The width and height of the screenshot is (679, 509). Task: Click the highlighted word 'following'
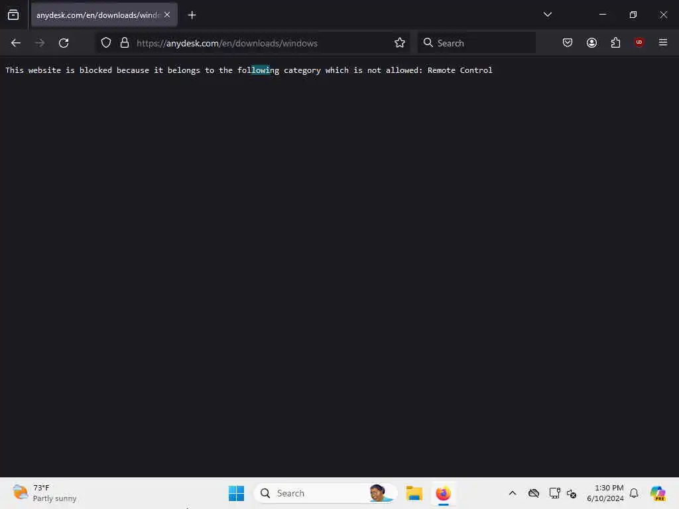pos(258,70)
